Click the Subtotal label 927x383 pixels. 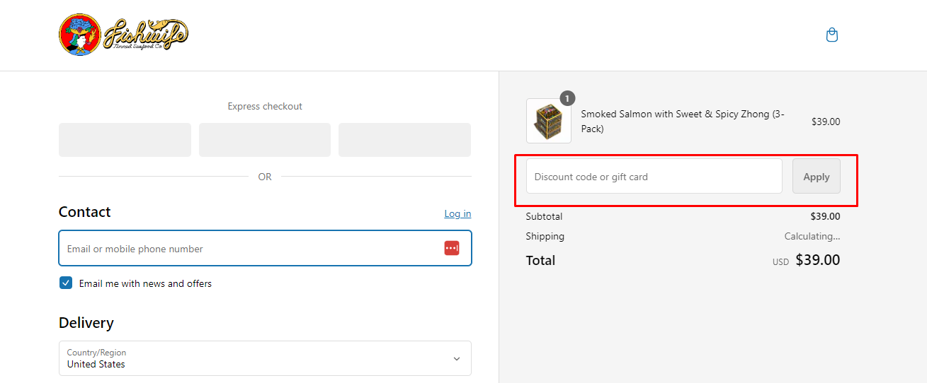544,216
